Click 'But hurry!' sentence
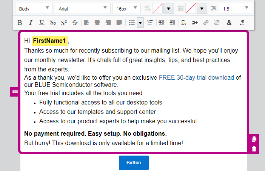Viewport: 265px width, 171px height. [x=103, y=143]
